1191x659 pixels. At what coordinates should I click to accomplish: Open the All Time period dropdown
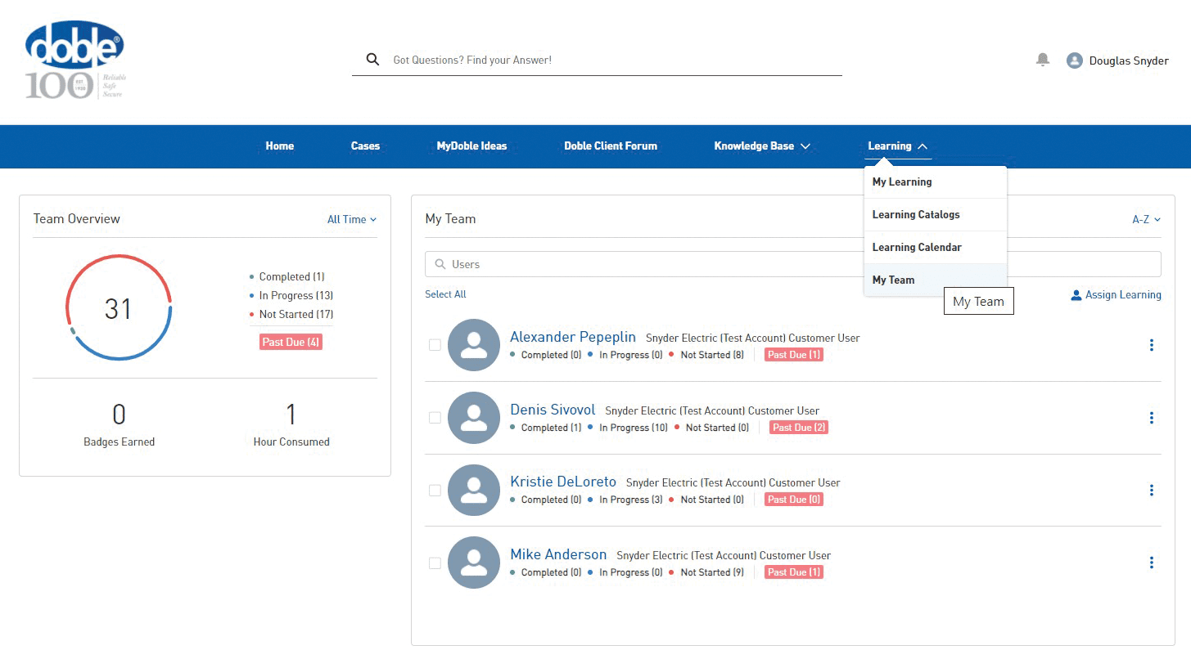352,219
